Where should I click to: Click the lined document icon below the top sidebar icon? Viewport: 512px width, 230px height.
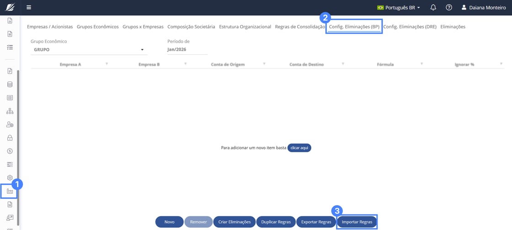[x=10, y=34]
